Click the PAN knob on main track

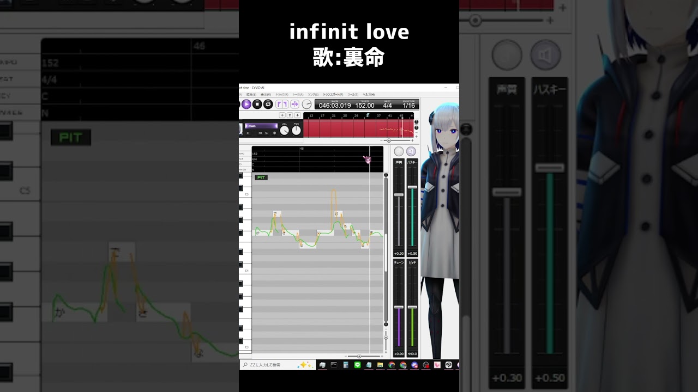296,130
